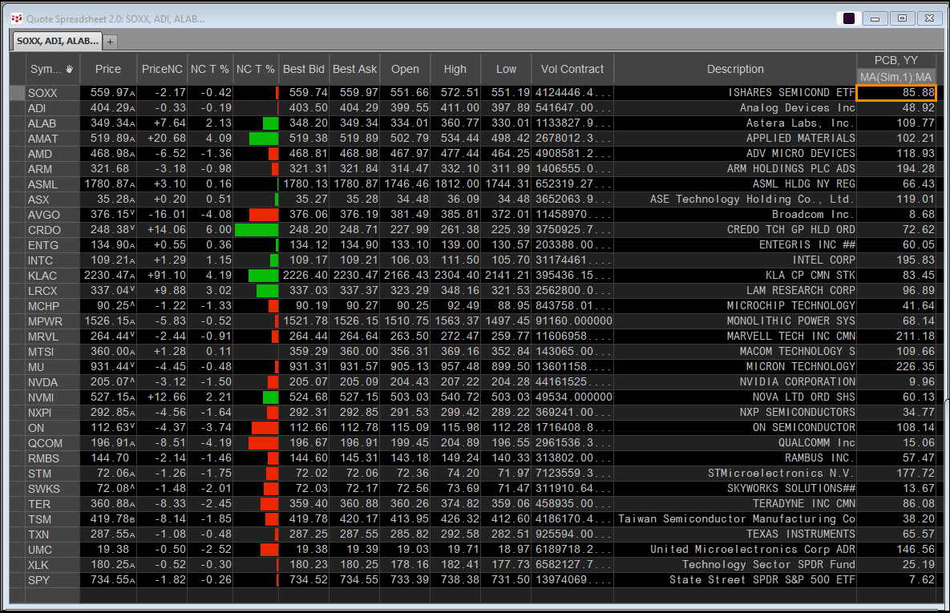
Task: Click ASML price 1780.87
Action: pos(108,184)
